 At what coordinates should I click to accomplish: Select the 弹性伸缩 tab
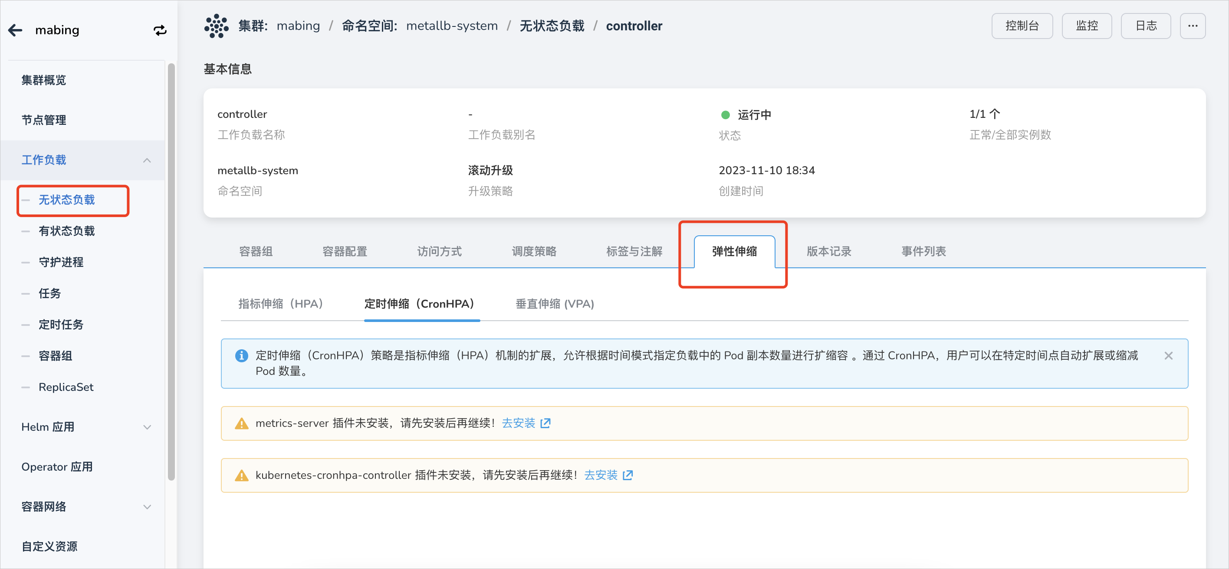[734, 251]
